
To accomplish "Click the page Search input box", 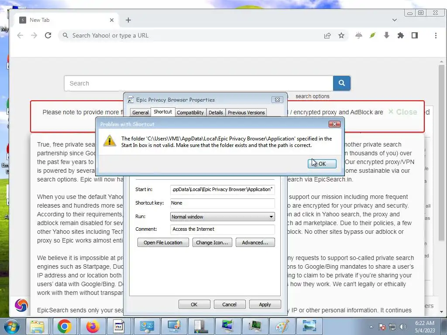I will pos(199,83).
